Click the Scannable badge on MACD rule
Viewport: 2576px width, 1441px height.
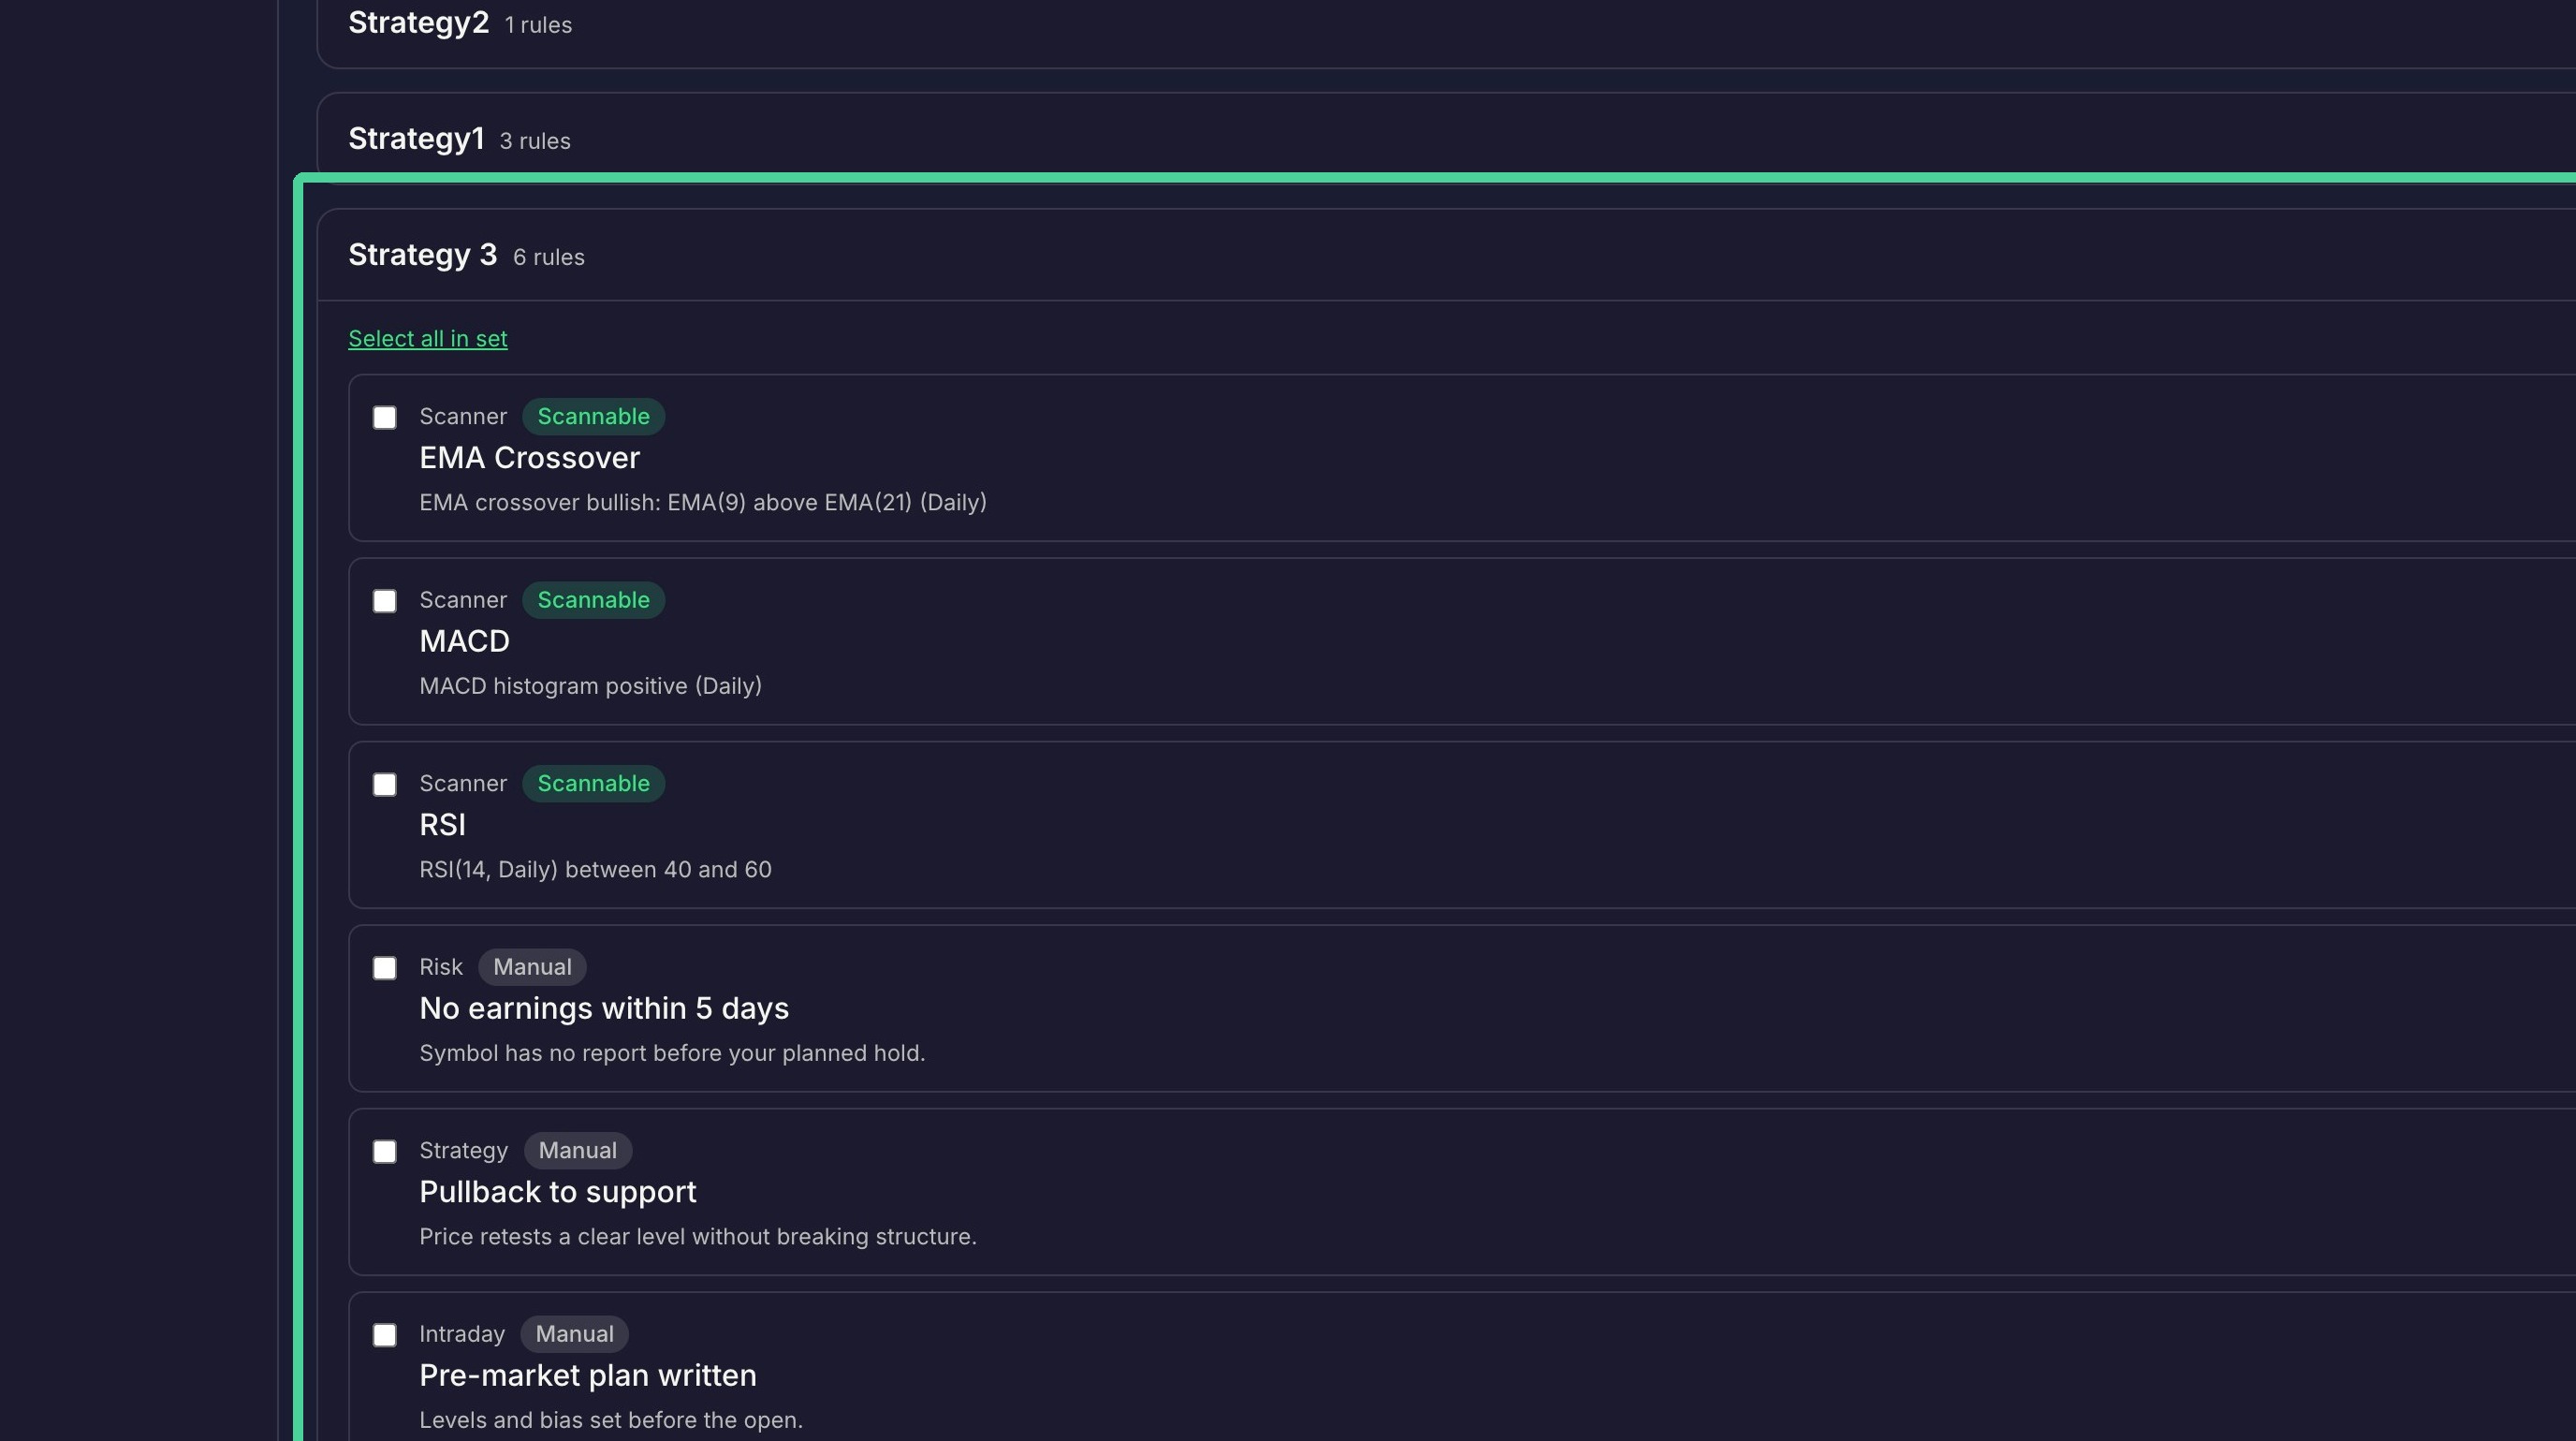[x=593, y=600]
